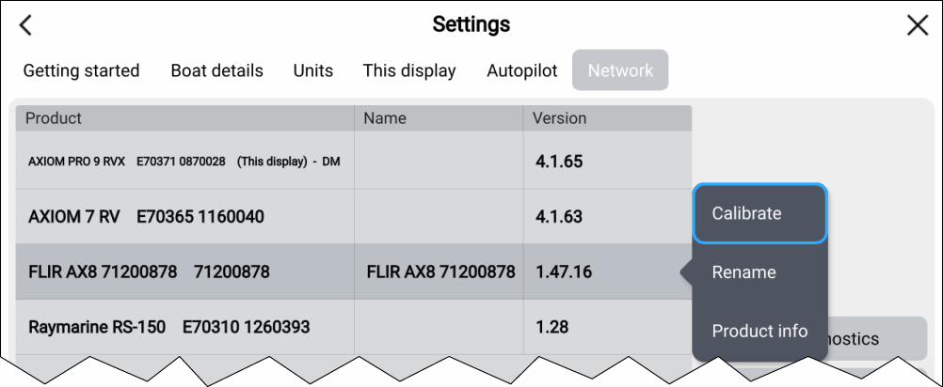Go to This display tab
Viewport: 943px width, 387px height.
coord(409,70)
